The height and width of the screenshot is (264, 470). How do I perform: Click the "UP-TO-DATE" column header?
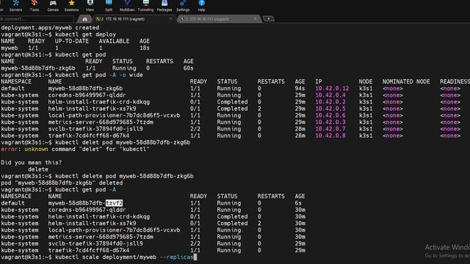click(x=72, y=41)
